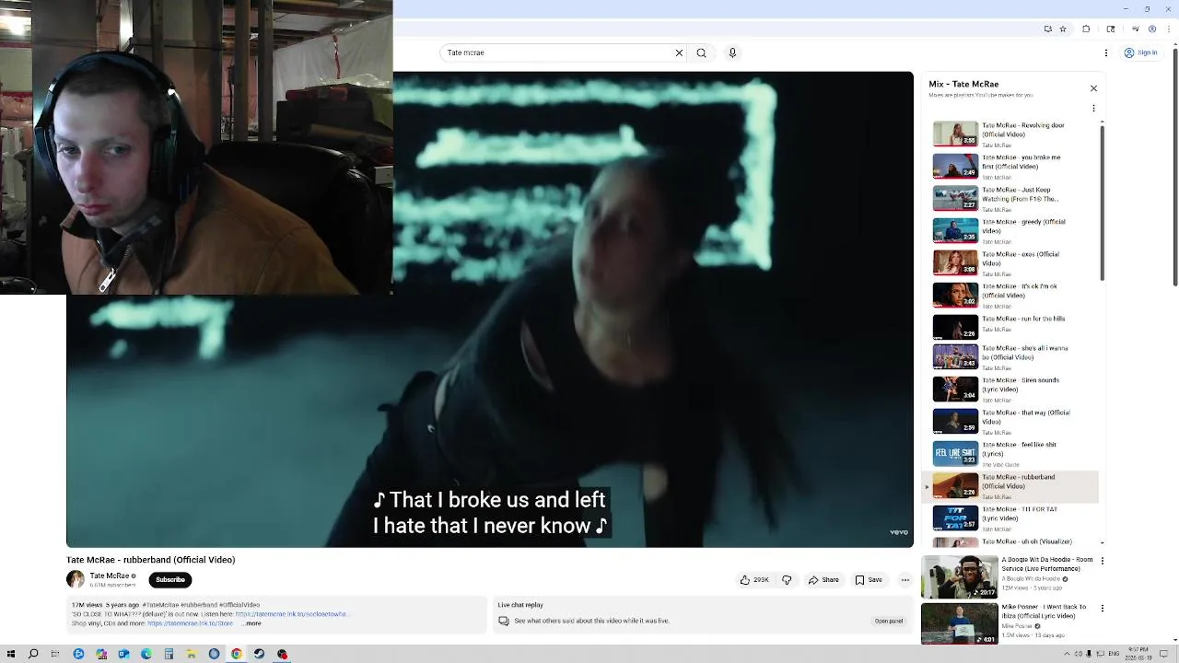Select 'run for the hills' playlist entry
This screenshot has width=1179, height=663.
(1010, 327)
